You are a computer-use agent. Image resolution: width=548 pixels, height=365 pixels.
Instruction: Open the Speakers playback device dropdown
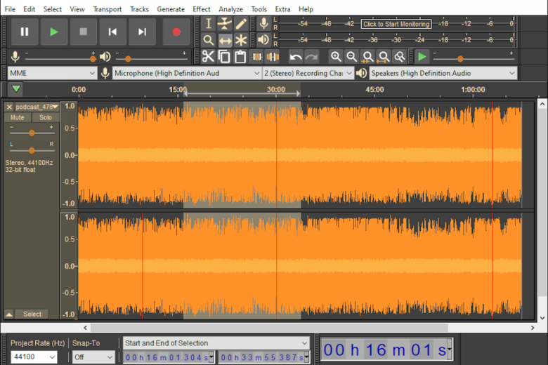[x=443, y=73]
